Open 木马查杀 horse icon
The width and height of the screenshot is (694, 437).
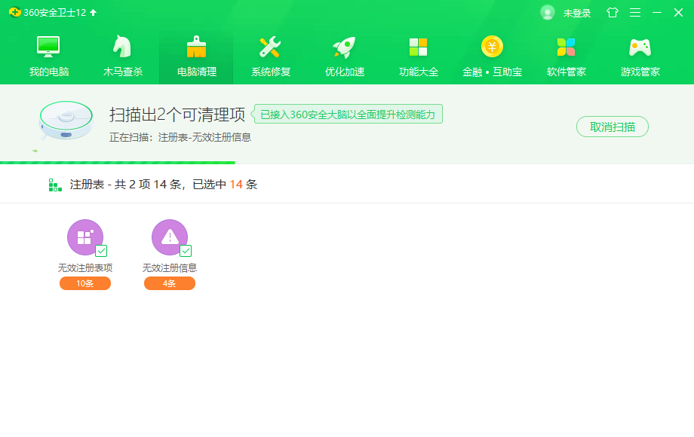122,47
